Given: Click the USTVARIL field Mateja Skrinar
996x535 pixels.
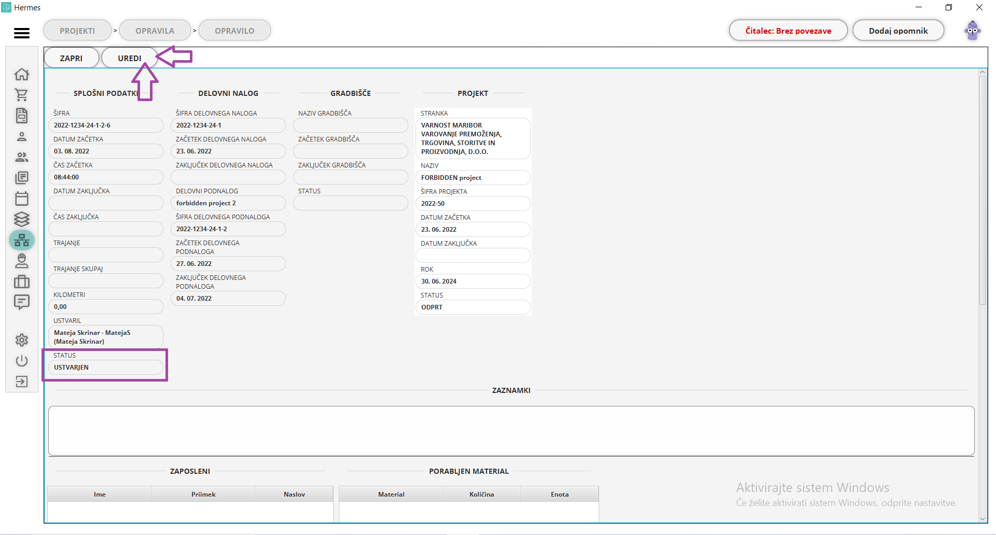Looking at the screenshot, I should 106,337.
